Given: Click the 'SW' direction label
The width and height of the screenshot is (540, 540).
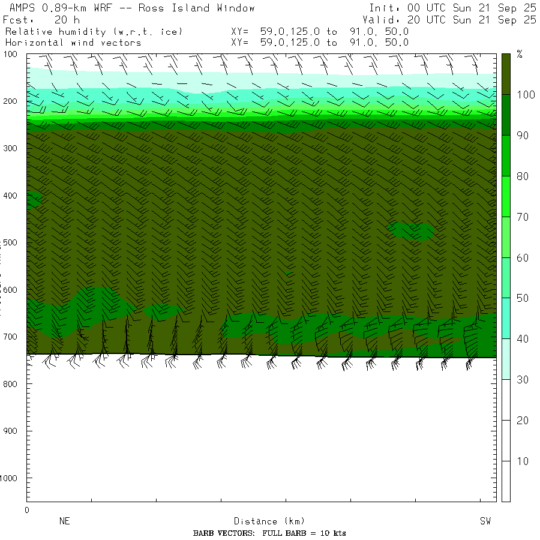Looking at the screenshot, I should pyautogui.click(x=485, y=521).
